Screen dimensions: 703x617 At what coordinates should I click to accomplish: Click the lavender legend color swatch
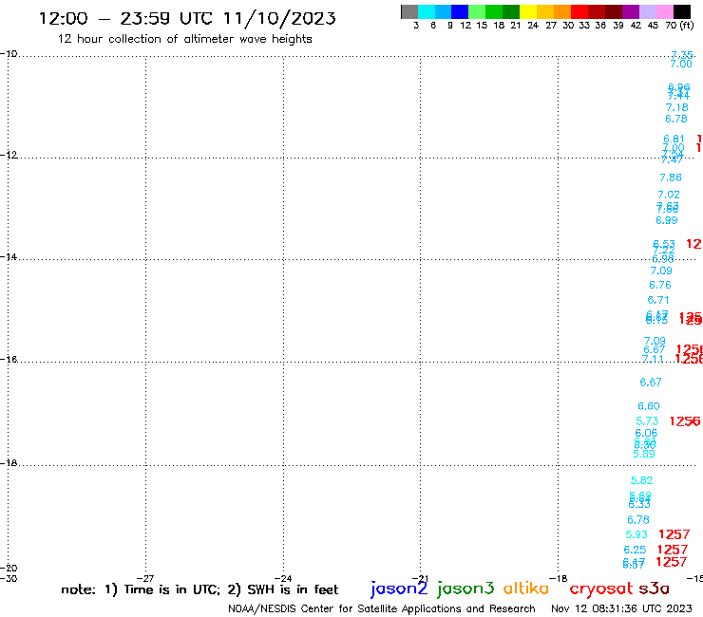point(647,11)
